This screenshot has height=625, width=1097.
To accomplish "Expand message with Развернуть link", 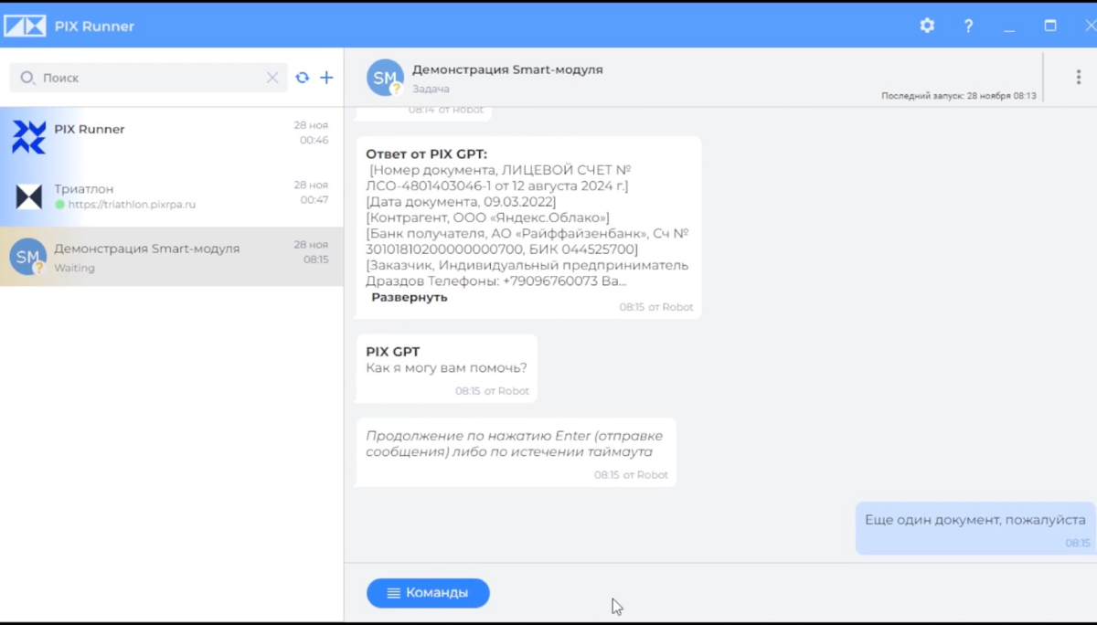I will click(410, 297).
